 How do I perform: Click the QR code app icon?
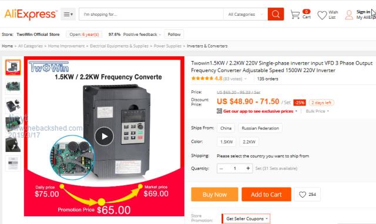[219, 111]
